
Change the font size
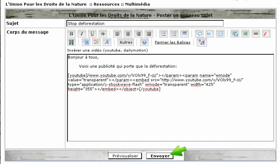pos(86,42)
